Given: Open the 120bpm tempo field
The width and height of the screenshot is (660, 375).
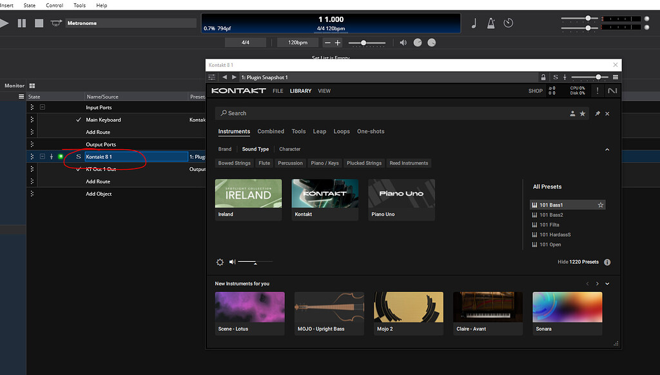Looking at the screenshot, I should pyautogui.click(x=298, y=42).
